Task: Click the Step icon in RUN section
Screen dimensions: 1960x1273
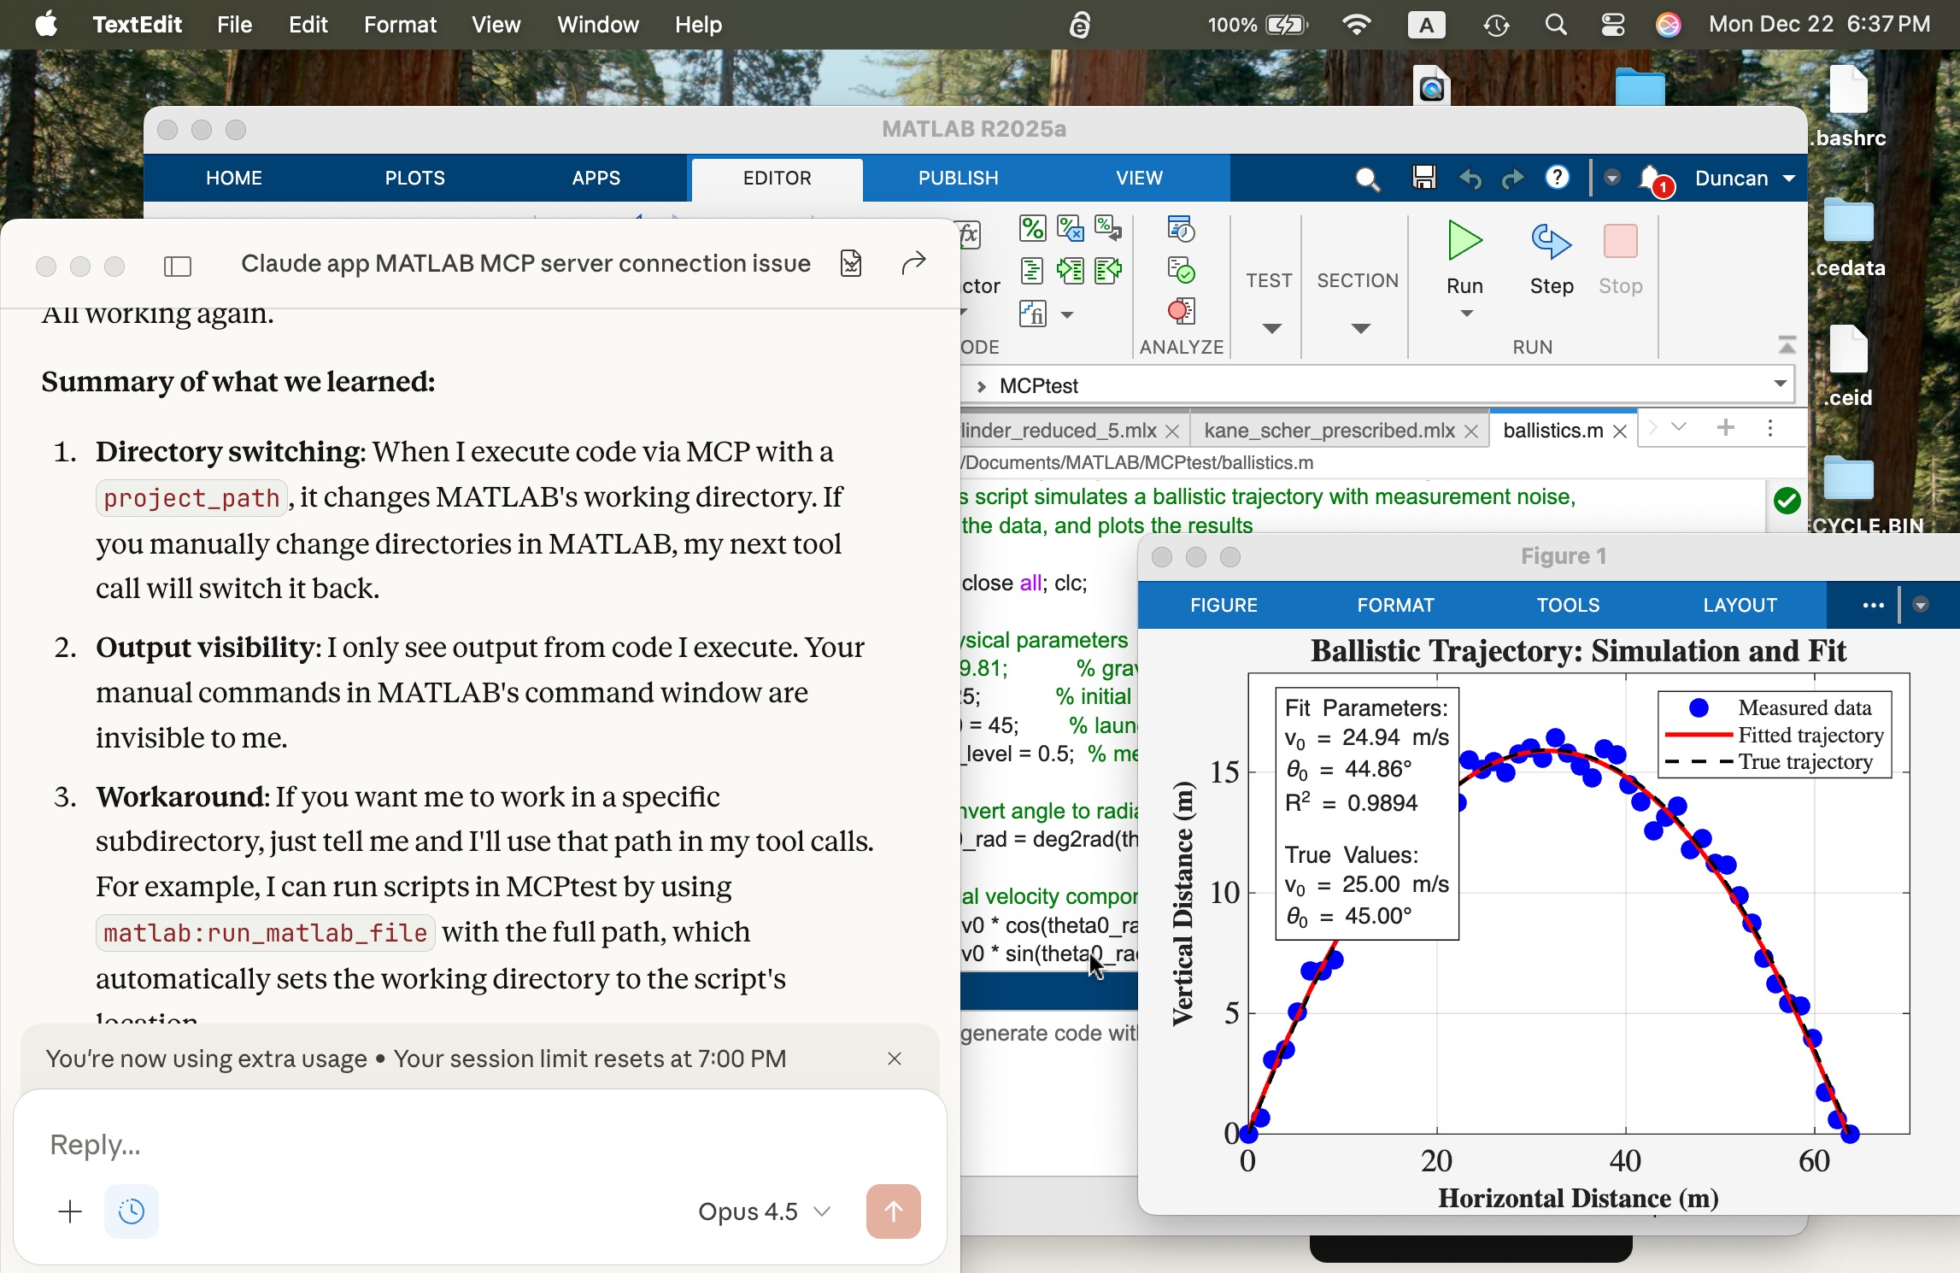Action: (x=1551, y=243)
